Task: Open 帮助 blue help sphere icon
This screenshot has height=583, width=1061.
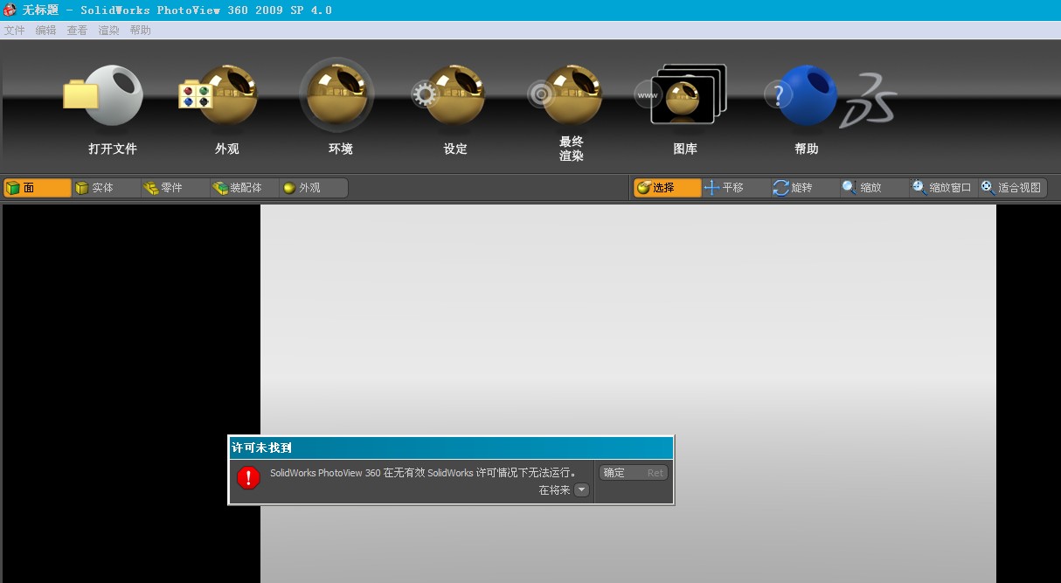Action: point(801,96)
